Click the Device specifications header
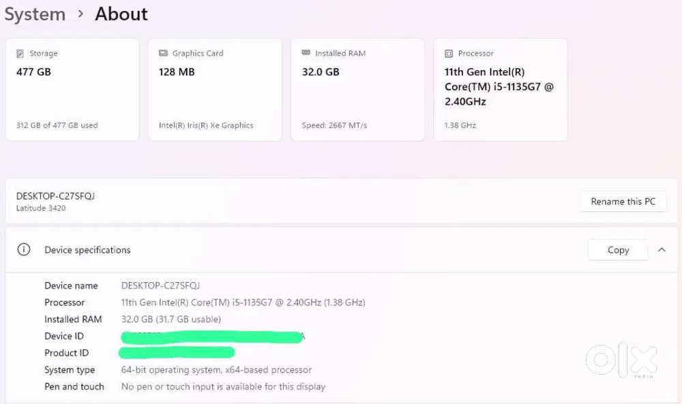The height and width of the screenshot is (404, 682). tap(87, 250)
